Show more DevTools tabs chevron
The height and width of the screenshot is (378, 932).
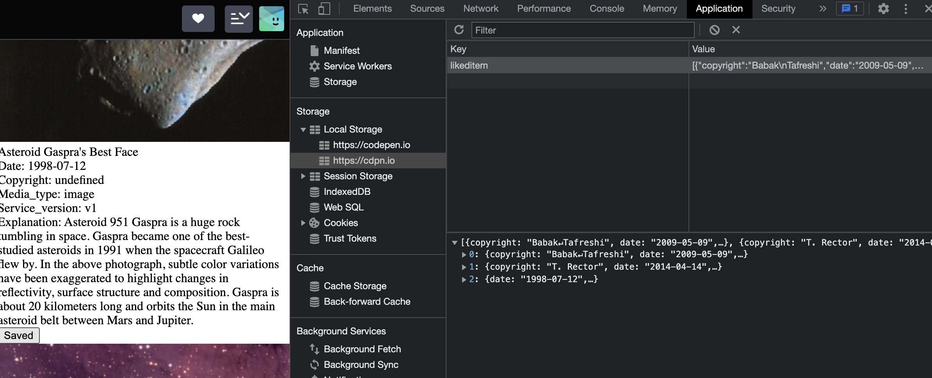point(823,9)
